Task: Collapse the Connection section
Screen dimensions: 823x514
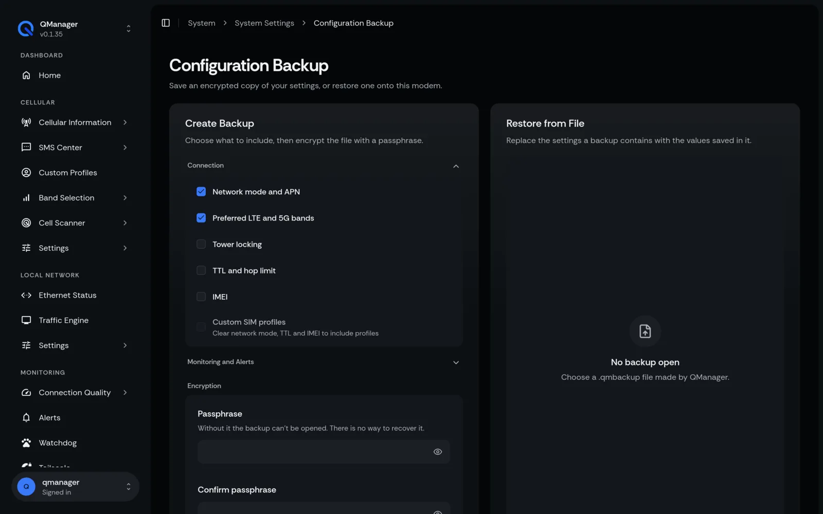Action: coord(456,166)
